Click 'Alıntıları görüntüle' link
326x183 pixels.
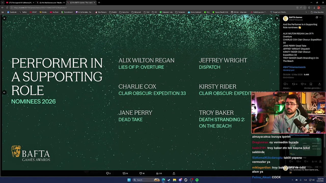click(x=312, y=88)
